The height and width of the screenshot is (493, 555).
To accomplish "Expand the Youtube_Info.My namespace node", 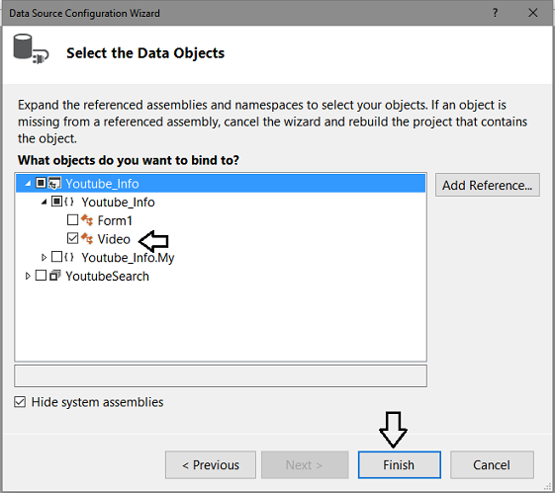I will click(x=44, y=257).
